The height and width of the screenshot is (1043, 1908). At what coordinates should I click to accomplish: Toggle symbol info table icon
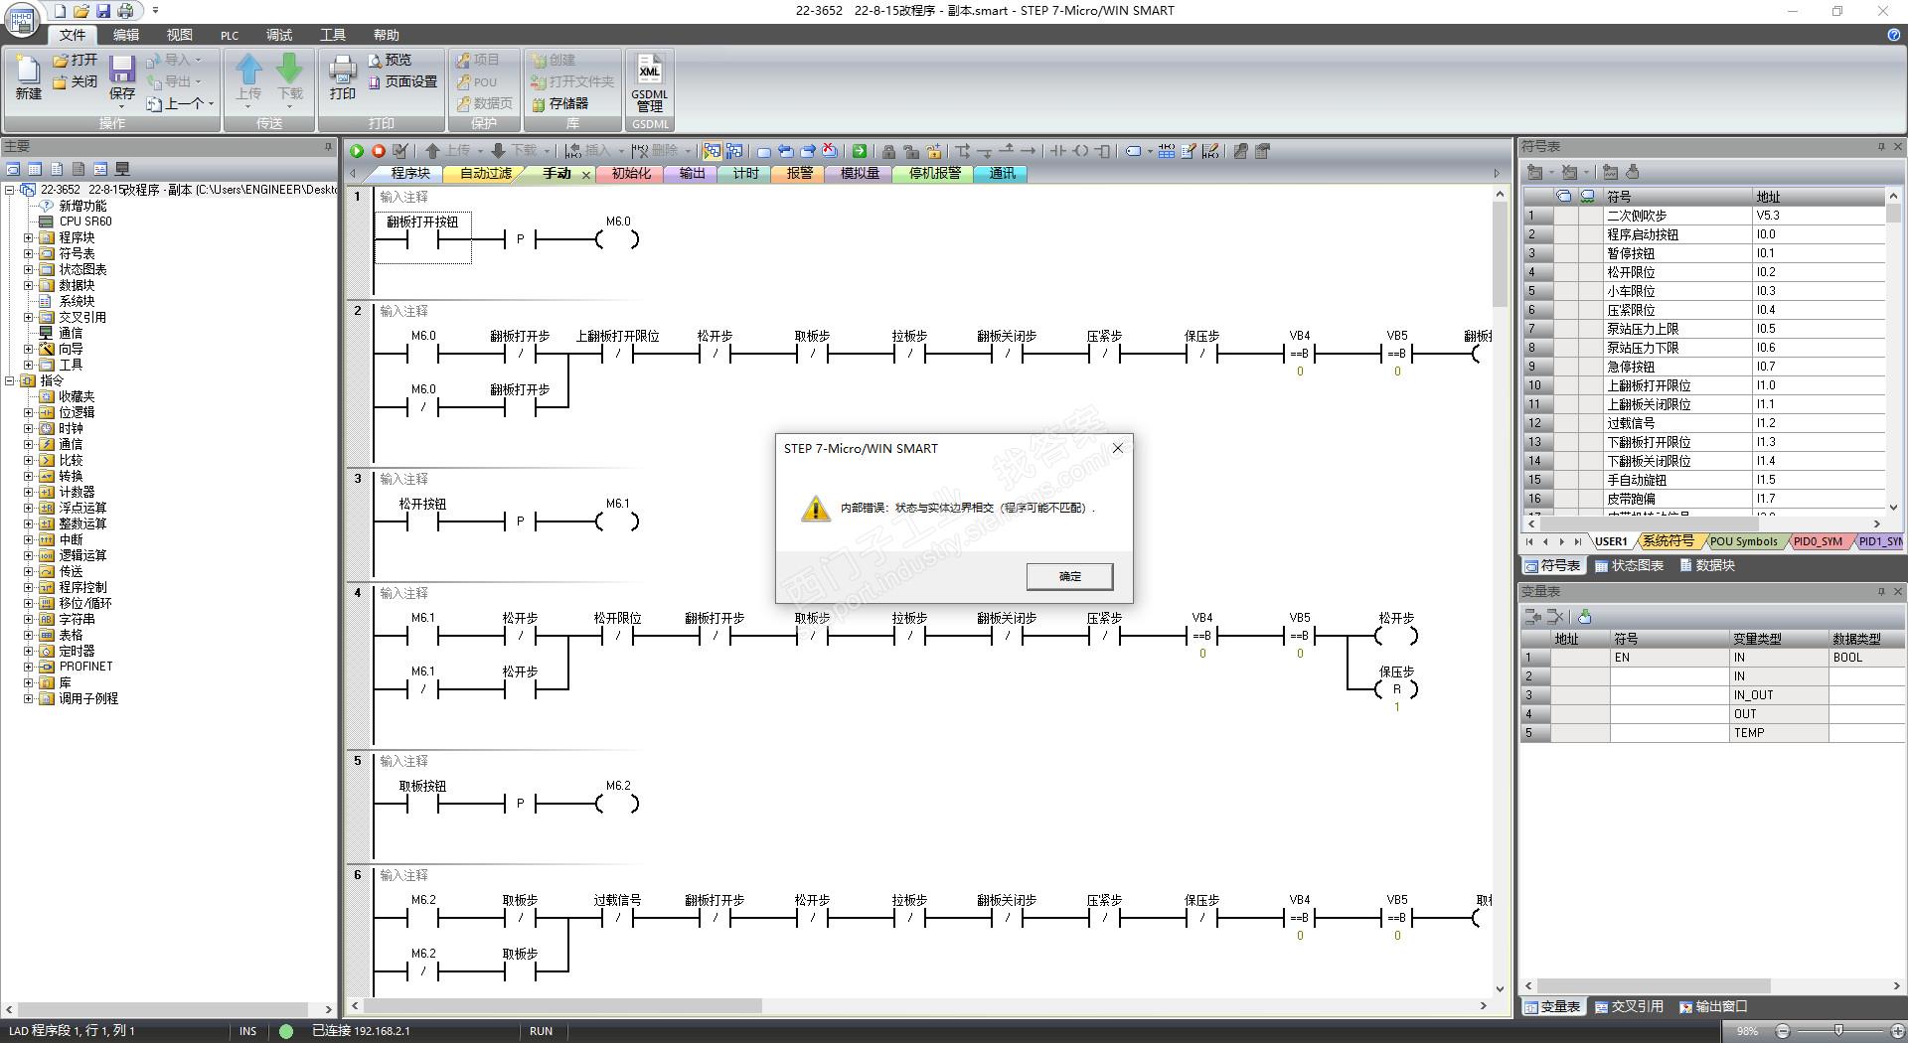tap(1167, 151)
